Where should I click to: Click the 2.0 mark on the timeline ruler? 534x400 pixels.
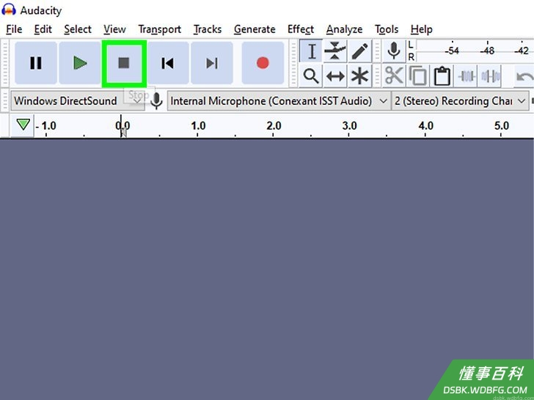pos(274,126)
